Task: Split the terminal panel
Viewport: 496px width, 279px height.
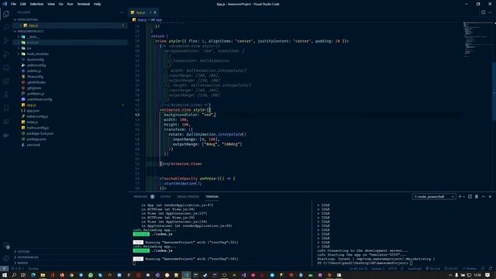Action: point(470,196)
